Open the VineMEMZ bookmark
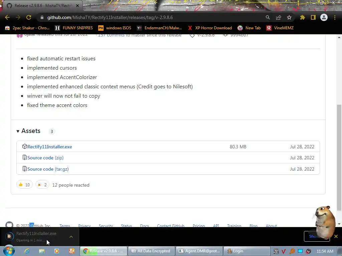The width and height of the screenshot is (342, 256). 280,28
